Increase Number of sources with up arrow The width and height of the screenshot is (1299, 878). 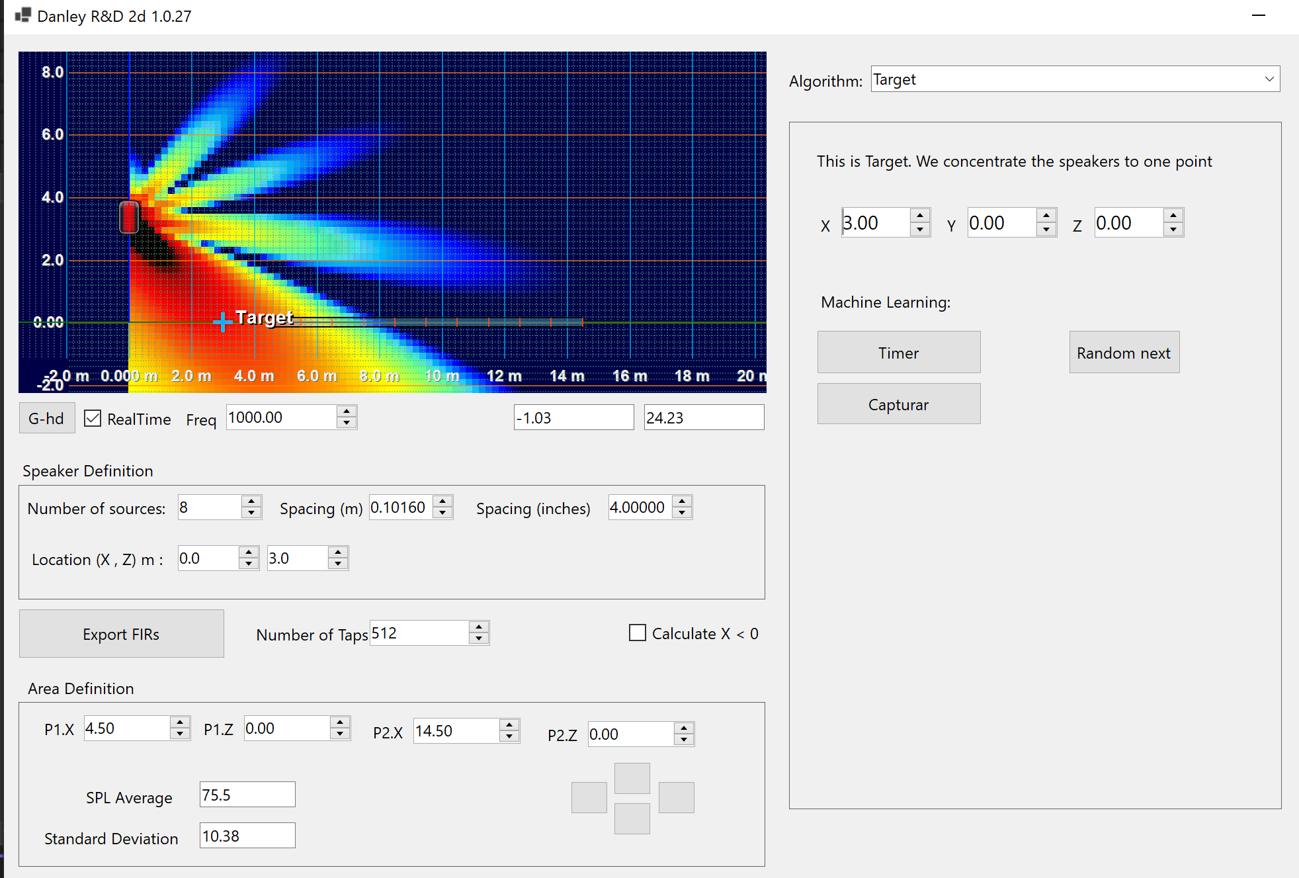[x=251, y=502]
